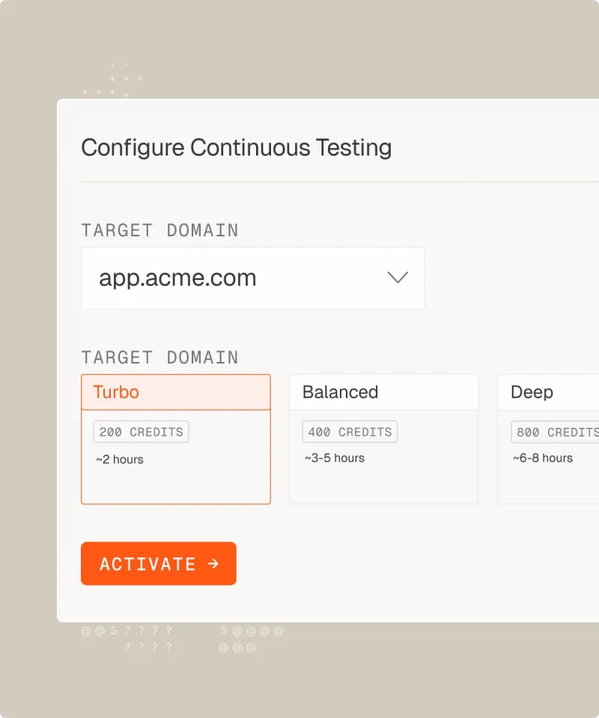599x718 pixels.
Task: Click the Turbo title label
Action: click(x=116, y=392)
